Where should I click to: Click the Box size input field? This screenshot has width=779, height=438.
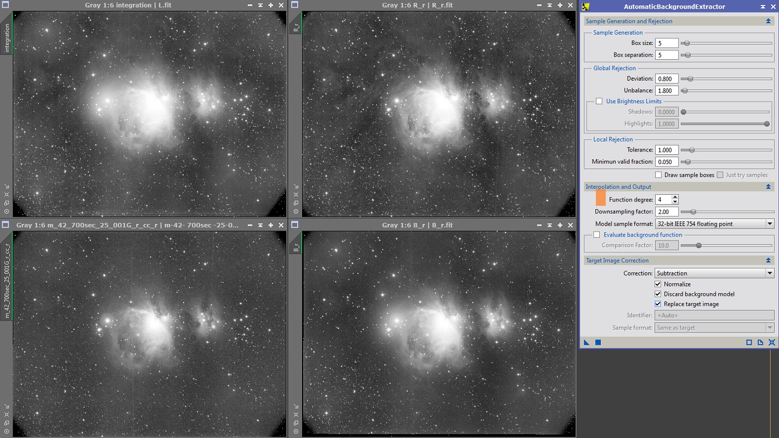[x=667, y=43]
